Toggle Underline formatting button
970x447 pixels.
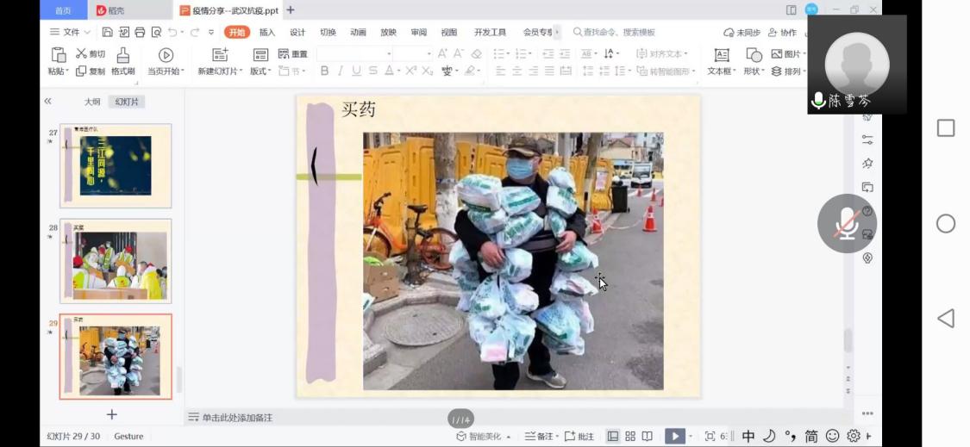356,71
